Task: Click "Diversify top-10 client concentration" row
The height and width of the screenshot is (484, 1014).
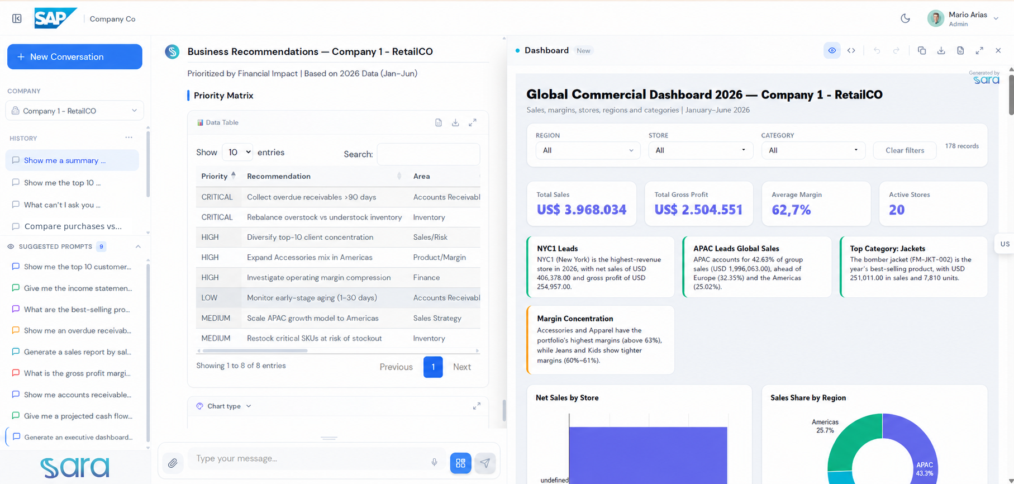Action: [x=338, y=238]
